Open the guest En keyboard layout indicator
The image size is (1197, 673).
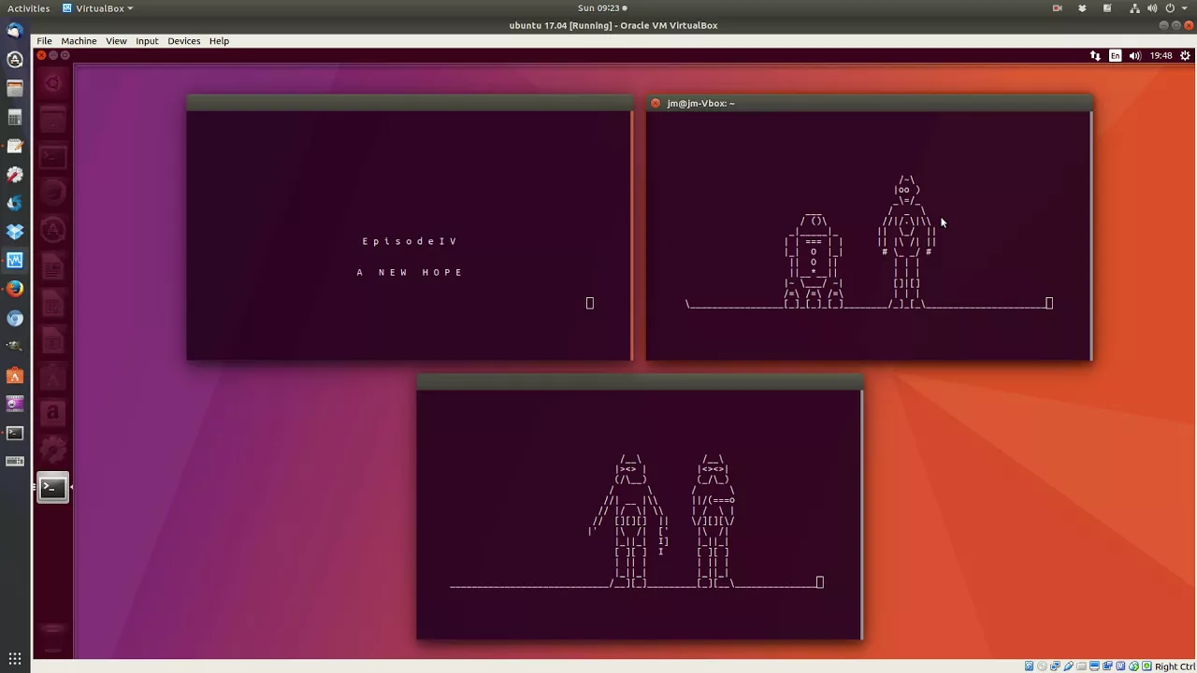pos(1115,56)
